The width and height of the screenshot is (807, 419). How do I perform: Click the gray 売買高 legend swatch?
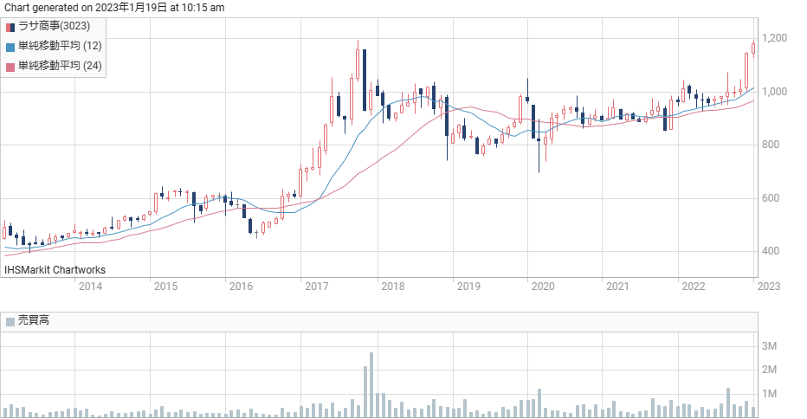click(10, 322)
